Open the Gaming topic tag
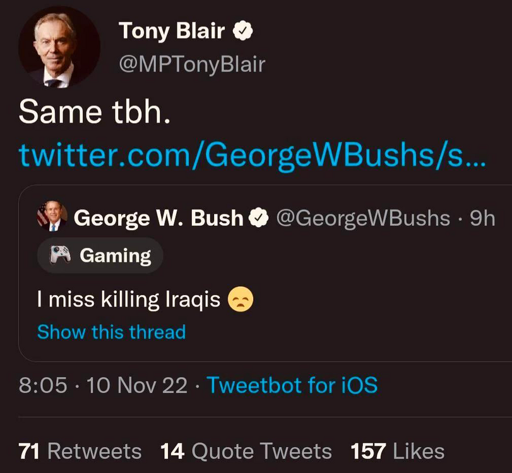 click(x=100, y=255)
